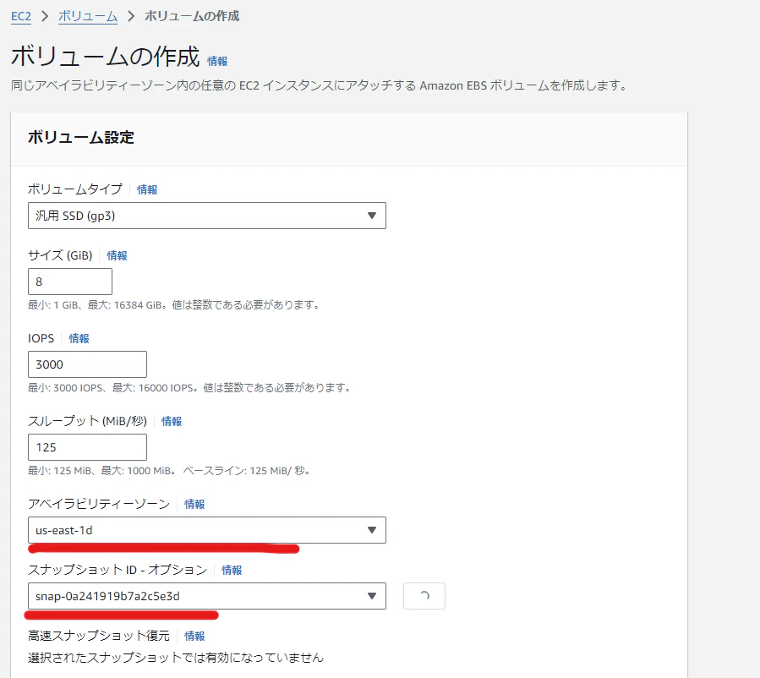Screen dimensions: 760x678
Task: Open the IOPS 情報 help link
Action: [79, 338]
